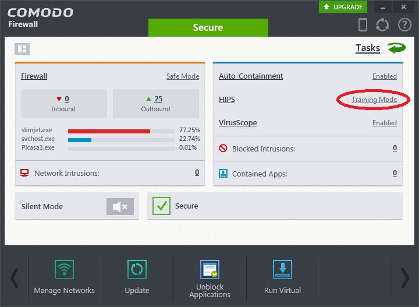Change HIPS Training Mode setting
Screen dimensions: 419x307
[x=374, y=100]
